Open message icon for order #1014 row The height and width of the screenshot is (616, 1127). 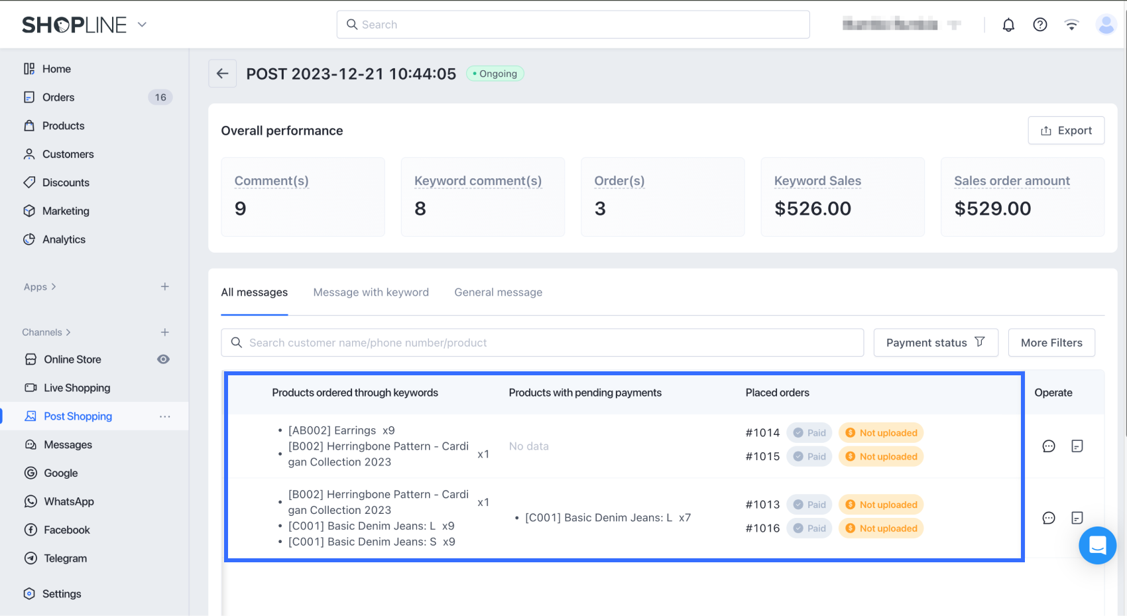[x=1049, y=446]
